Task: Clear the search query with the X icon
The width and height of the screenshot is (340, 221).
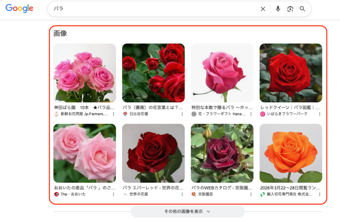Action: click(x=263, y=8)
